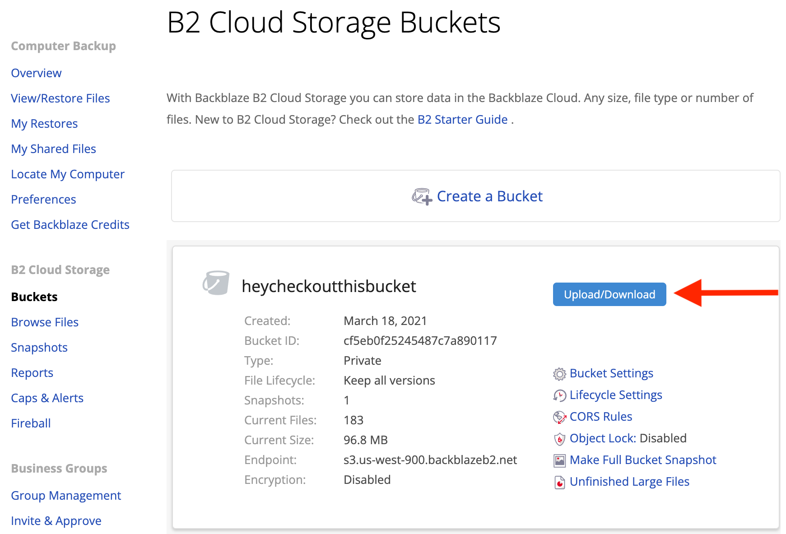
Task: Click the Create a Bucket icon
Action: point(422,196)
